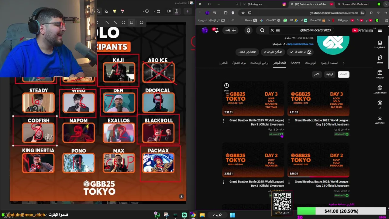Select the Latest sort chip
This screenshot has height=219, width=389.
[343, 74]
